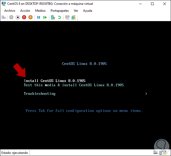Open the Portapapeles menu
Screen dimensions: 171x156
coord(60,11)
